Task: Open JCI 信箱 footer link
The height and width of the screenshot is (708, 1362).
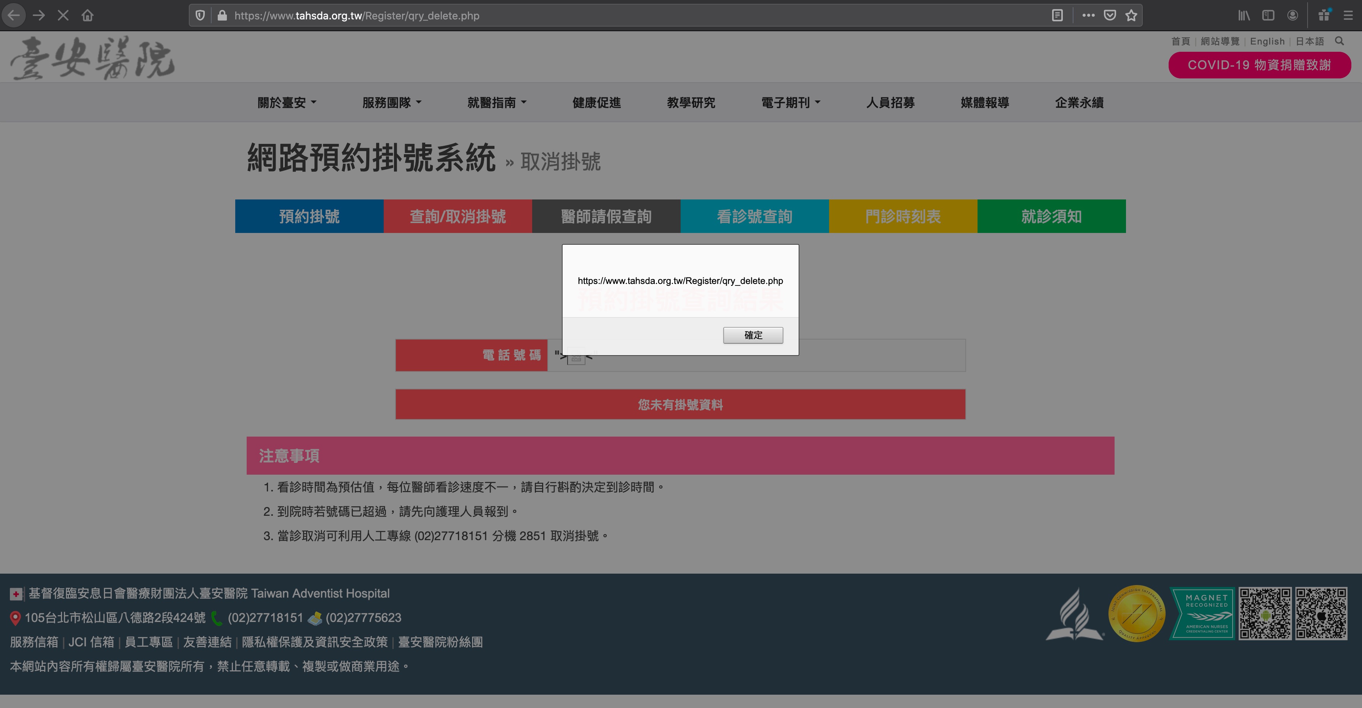Action: pyautogui.click(x=91, y=642)
